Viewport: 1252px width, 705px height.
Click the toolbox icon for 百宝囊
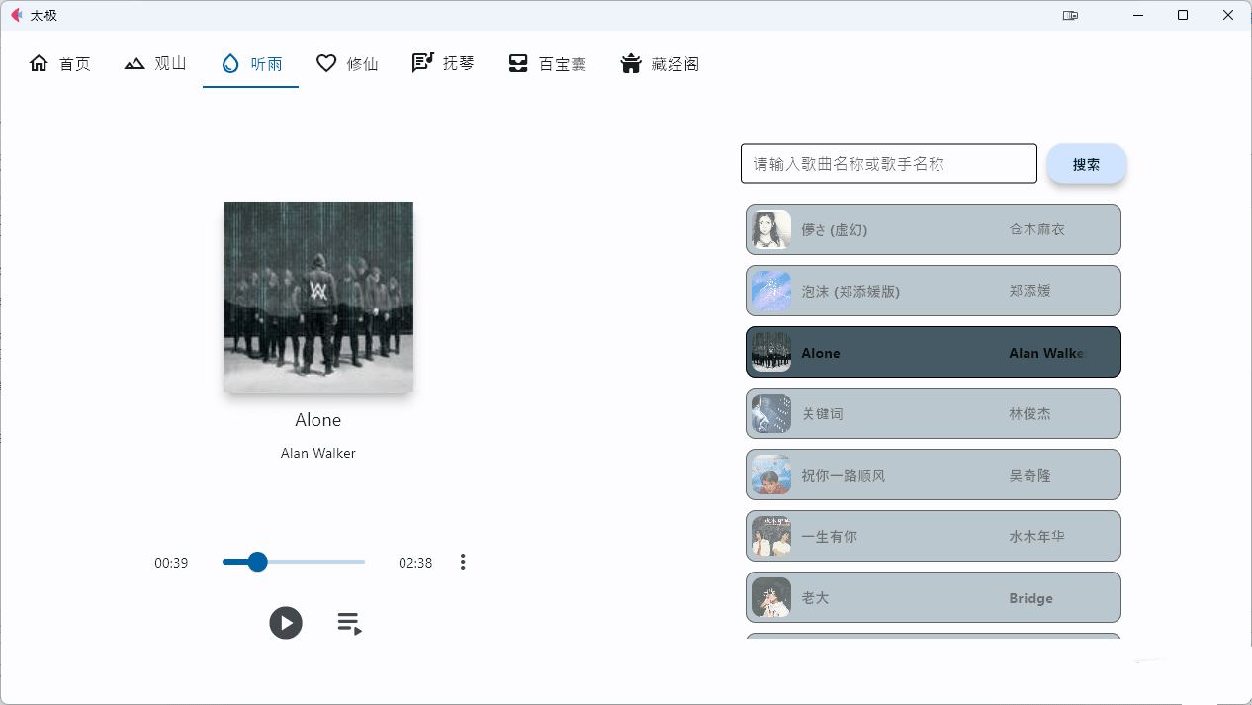point(518,63)
